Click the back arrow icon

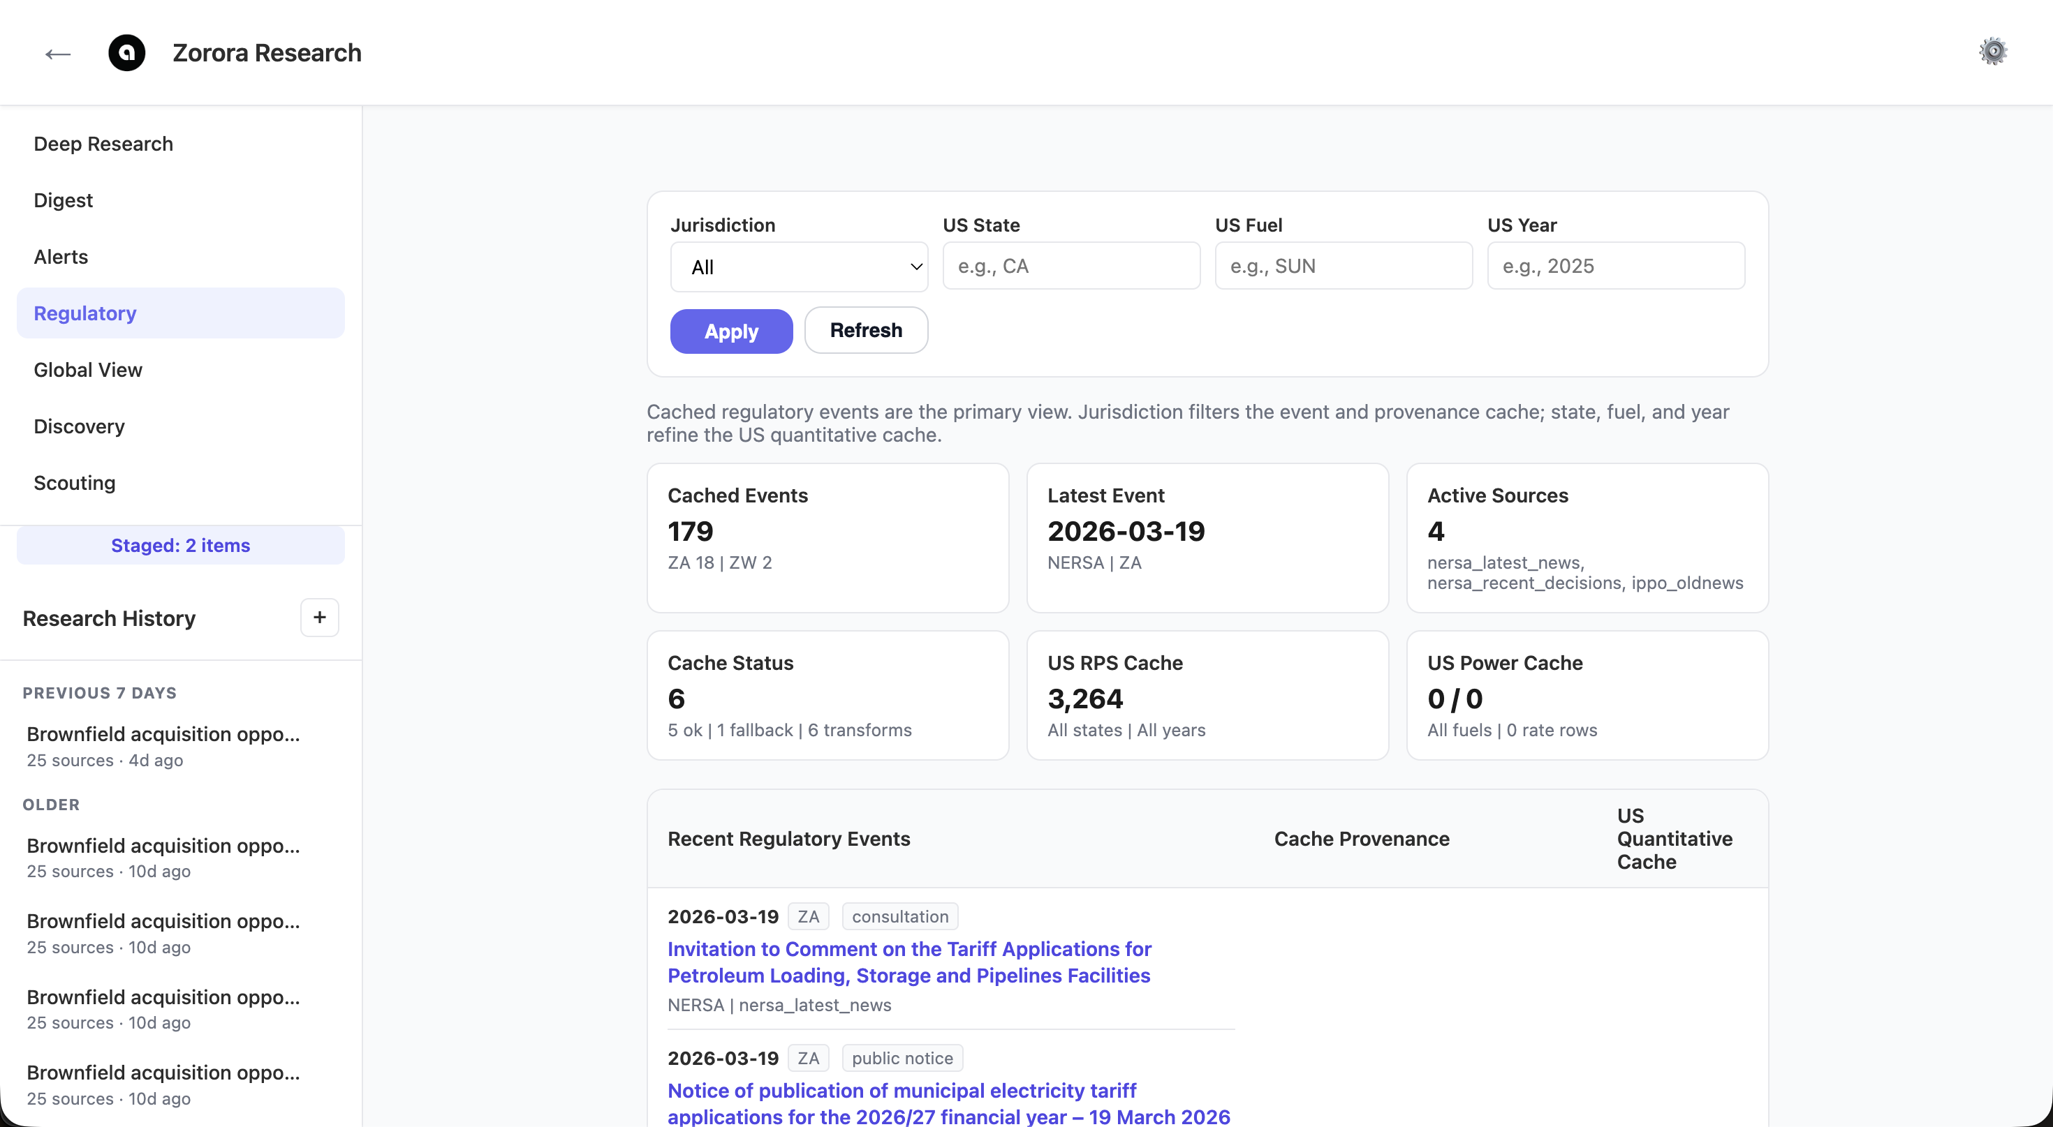coord(58,53)
